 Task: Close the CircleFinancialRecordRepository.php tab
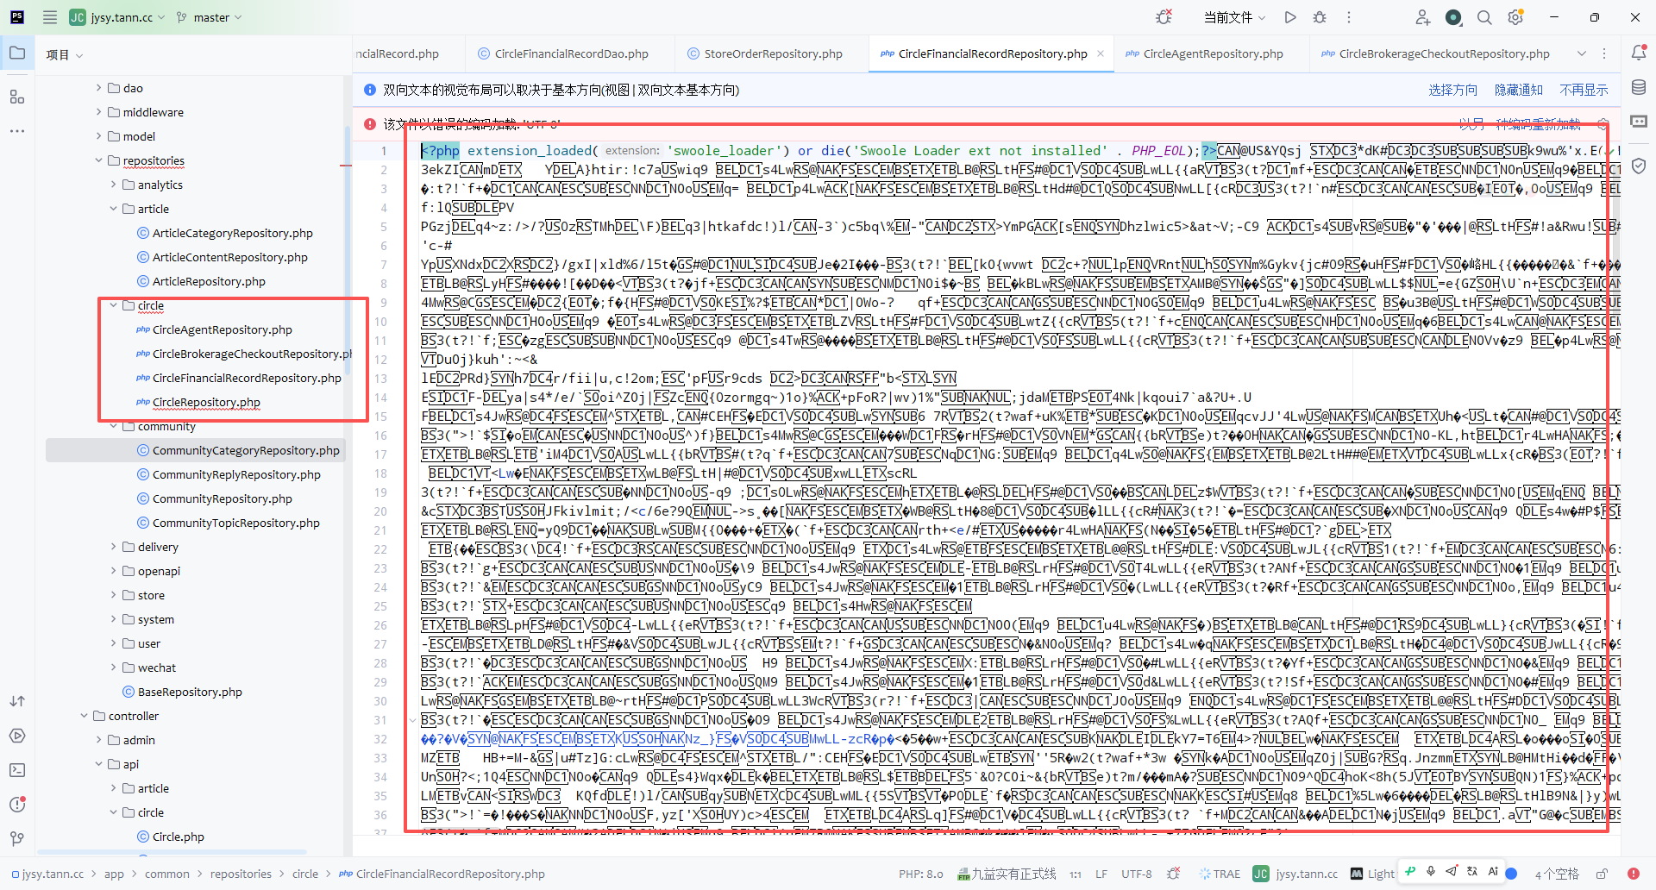(x=1101, y=53)
